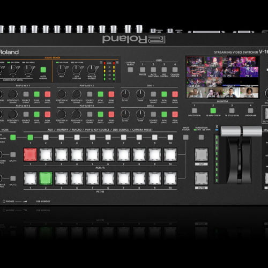
Task: Click the DSK 1 GAIN knob
Action: pos(140,94)
